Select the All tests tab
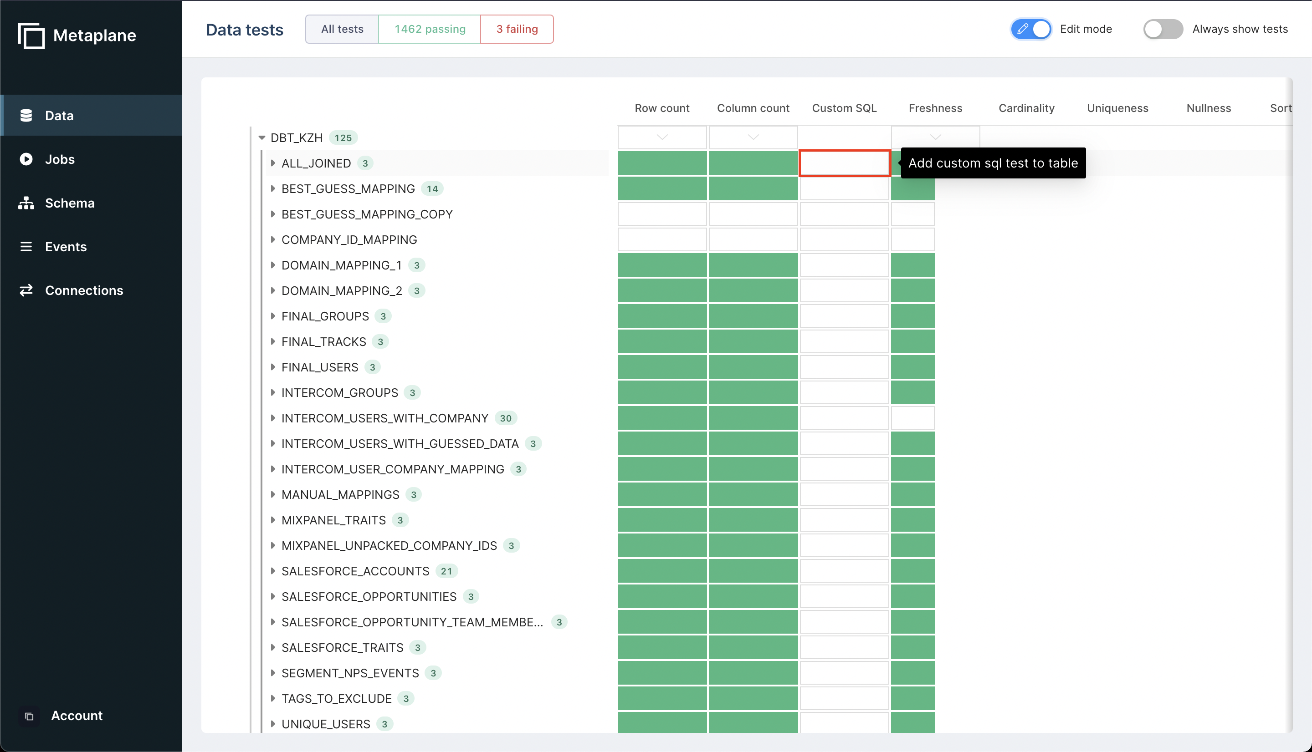 [342, 29]
